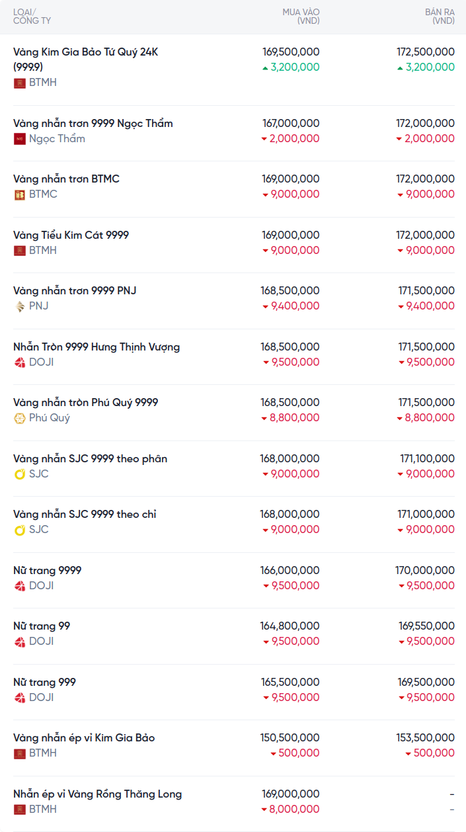466x832 pixels.
Task: Click DOJI logo under Nữ trang 99
Action: coord(19,642)
